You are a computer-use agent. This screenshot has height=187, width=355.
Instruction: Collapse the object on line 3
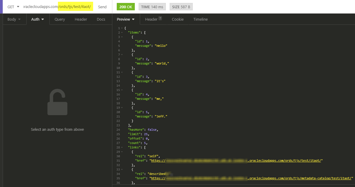click(121, 37)
